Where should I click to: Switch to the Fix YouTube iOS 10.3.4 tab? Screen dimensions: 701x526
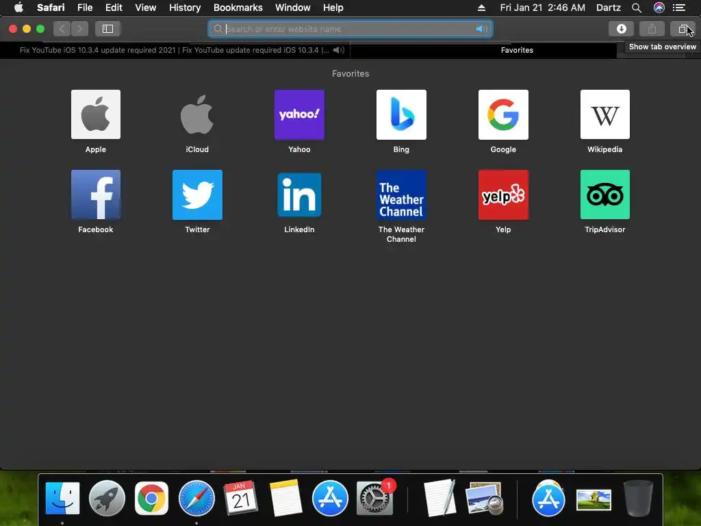(x=175, y=50)
